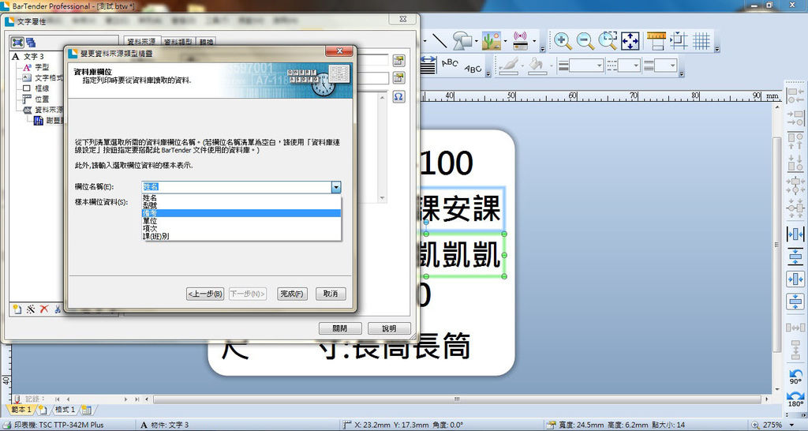Select the RFID encoder tool

tap(521, 40)
